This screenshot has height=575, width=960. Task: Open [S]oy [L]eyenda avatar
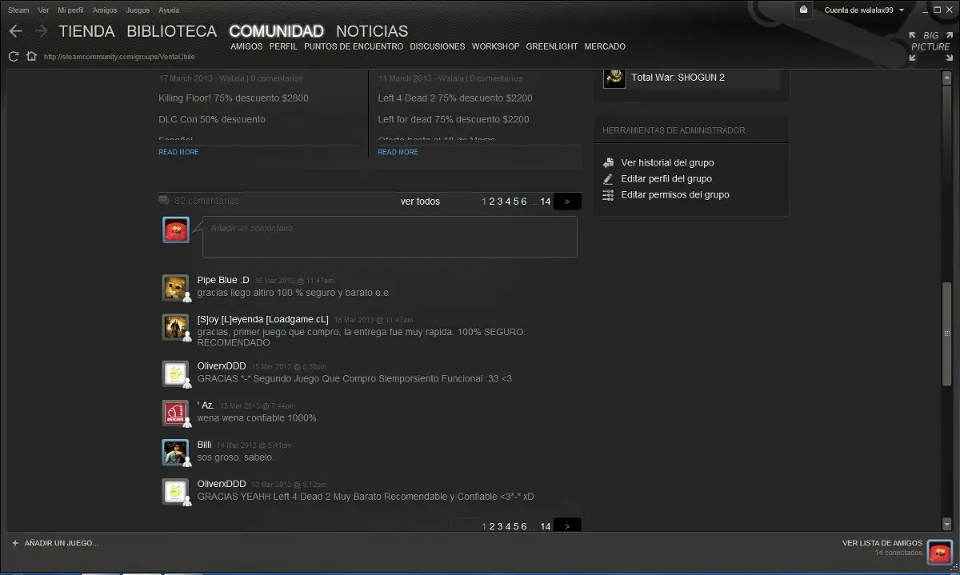175,326
